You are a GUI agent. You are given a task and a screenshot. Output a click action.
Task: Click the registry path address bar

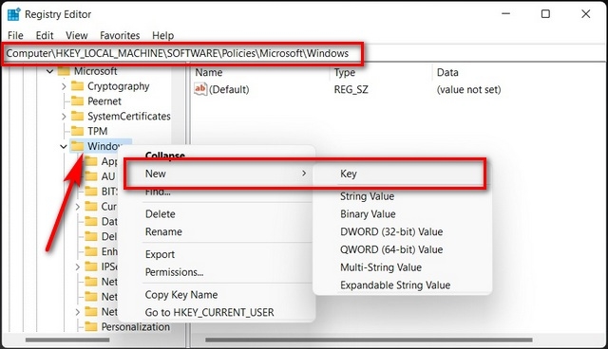[304, 53]
